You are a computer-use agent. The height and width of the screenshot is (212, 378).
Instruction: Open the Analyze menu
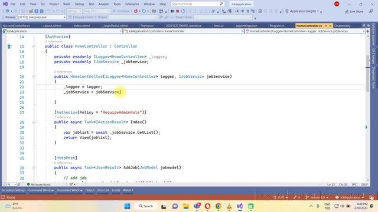104,4
